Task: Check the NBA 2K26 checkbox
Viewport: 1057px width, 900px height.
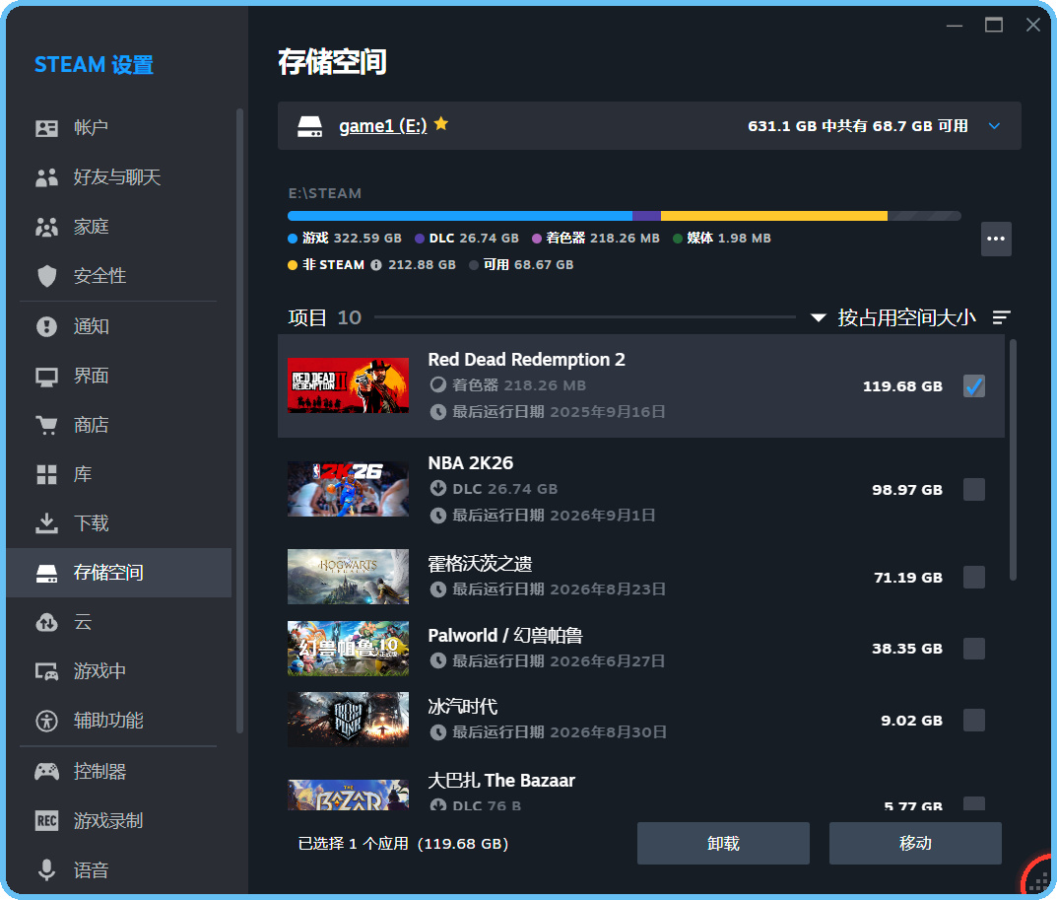Action: pyautogui.click(x=974, y=489)
